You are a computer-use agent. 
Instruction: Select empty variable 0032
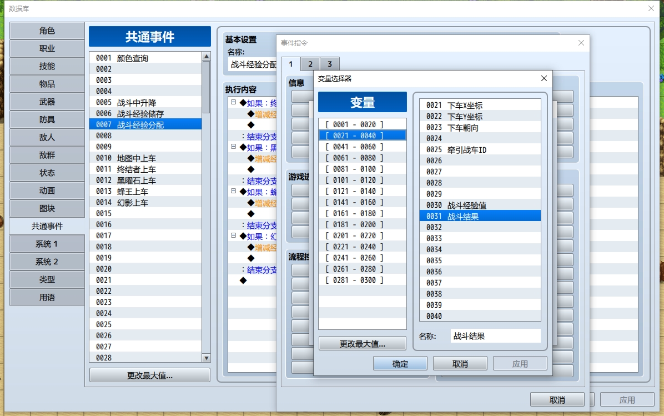pyautogui.click(x=480, y=227)
